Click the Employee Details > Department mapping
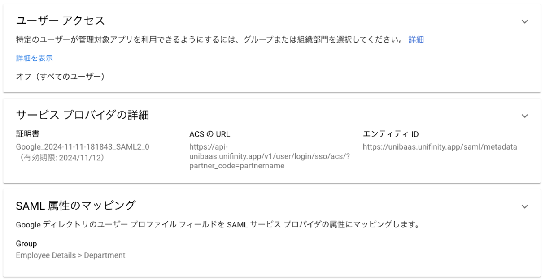Viewport: 545px width, 279px height. 70,255
